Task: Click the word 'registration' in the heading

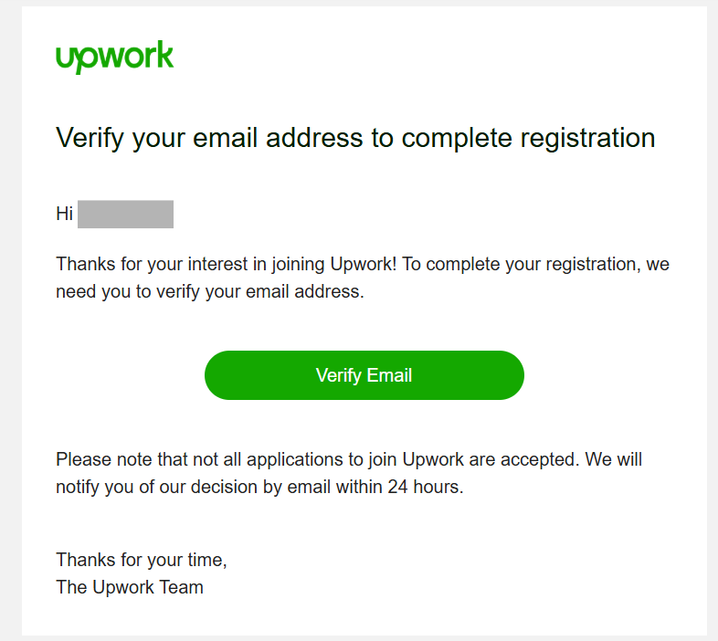Action: (587, 138)
